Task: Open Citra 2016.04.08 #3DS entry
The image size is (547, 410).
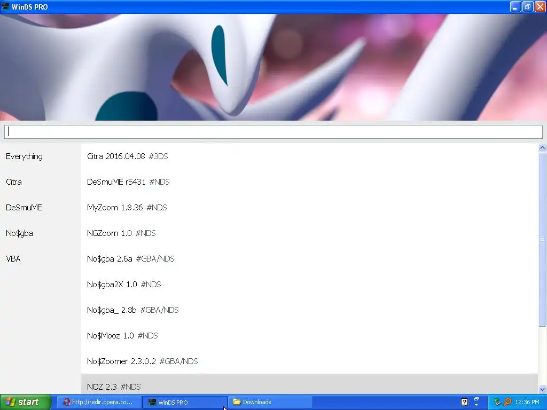Action: pyautogui.click(x=309, y=156)
